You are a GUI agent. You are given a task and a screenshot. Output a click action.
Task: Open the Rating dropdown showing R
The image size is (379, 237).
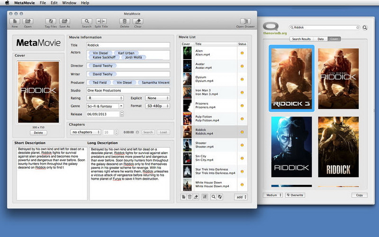[105, 98]
